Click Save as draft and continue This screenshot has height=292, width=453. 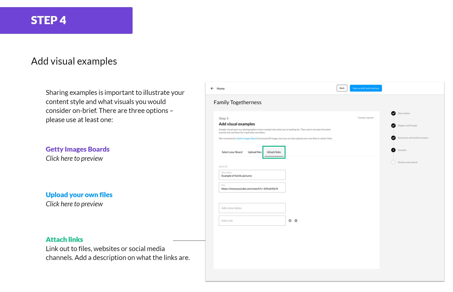[x=366, y=88]
